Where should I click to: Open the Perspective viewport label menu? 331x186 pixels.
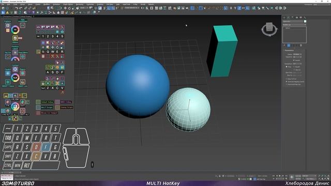tap(8, 17)
